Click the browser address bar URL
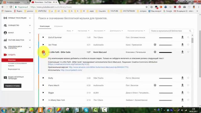This screenshot has width=201, height=113. pyautogui.click(x=51, y=7)
